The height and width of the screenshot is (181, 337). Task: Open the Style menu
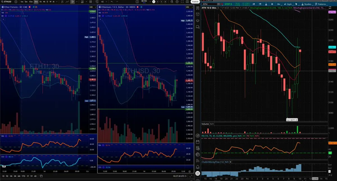288,4
